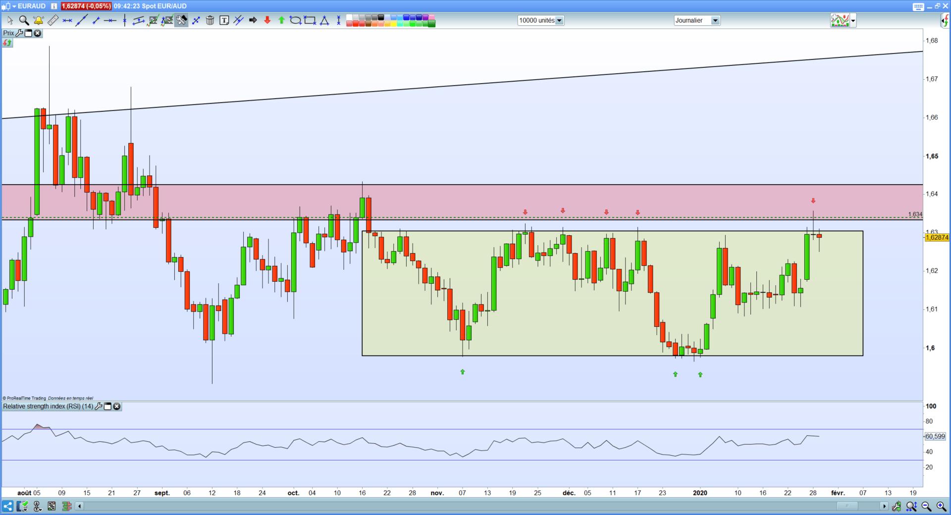This screenshot has height=515, width=951.
Task: Select the text annotation tool
Action: [224, 20]
